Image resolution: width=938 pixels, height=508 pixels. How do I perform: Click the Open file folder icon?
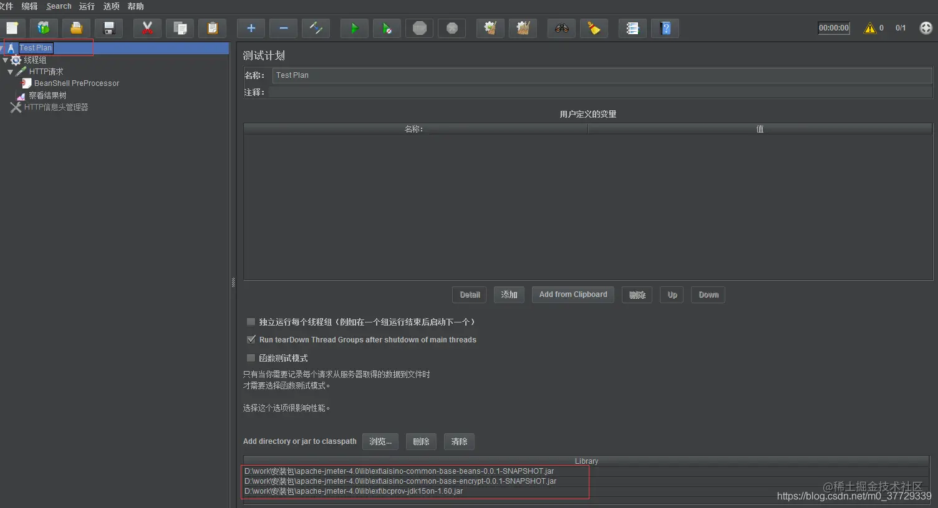click(76, 28)
